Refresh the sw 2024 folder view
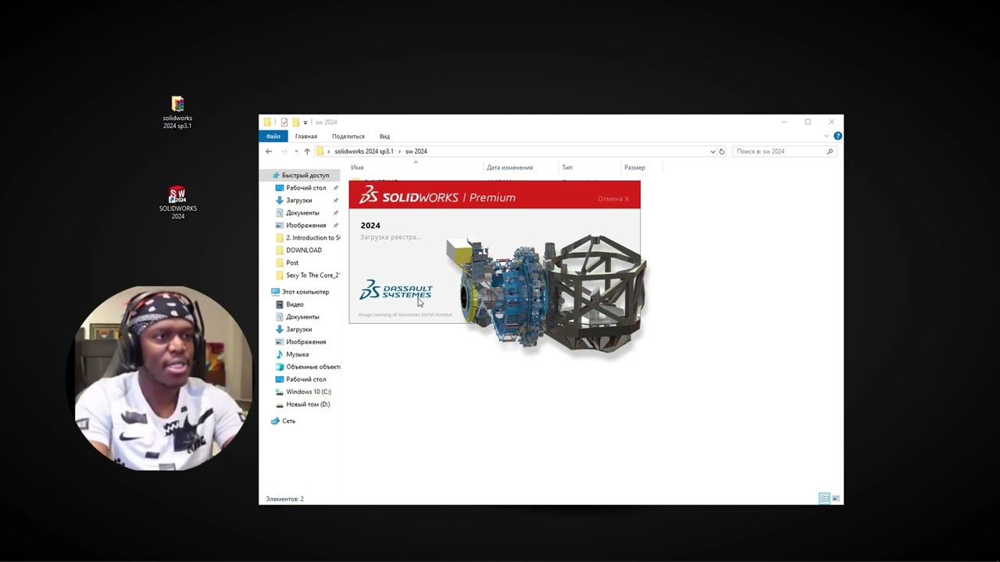The height and width of the screenshot is (562, 1000). pyautogui.click(x=722, y=151)
